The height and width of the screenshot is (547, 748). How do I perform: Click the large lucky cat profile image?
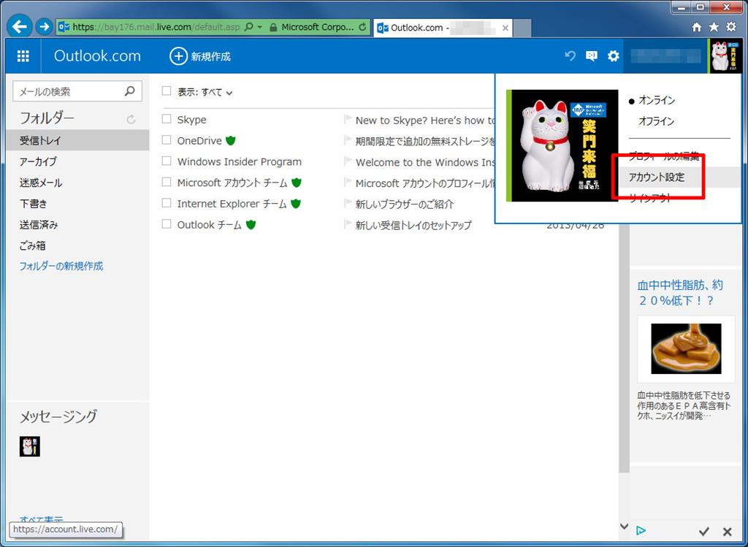point(563,145)
